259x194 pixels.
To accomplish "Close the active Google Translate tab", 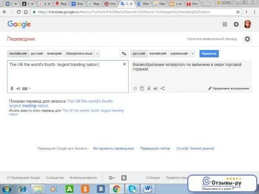I will coord(131,3).
